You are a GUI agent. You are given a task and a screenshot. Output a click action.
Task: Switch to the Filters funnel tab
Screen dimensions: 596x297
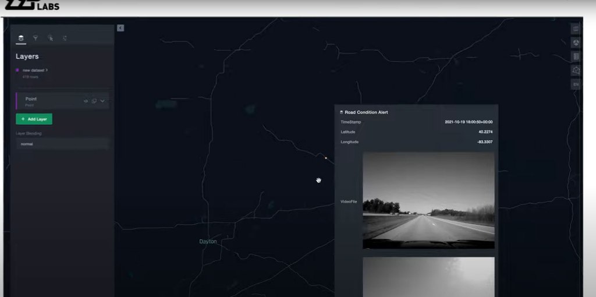point(36,38)
